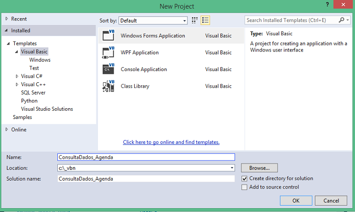Choose the Console Application template icon
This screenshot has width=355, height=212.
point(108,69)
